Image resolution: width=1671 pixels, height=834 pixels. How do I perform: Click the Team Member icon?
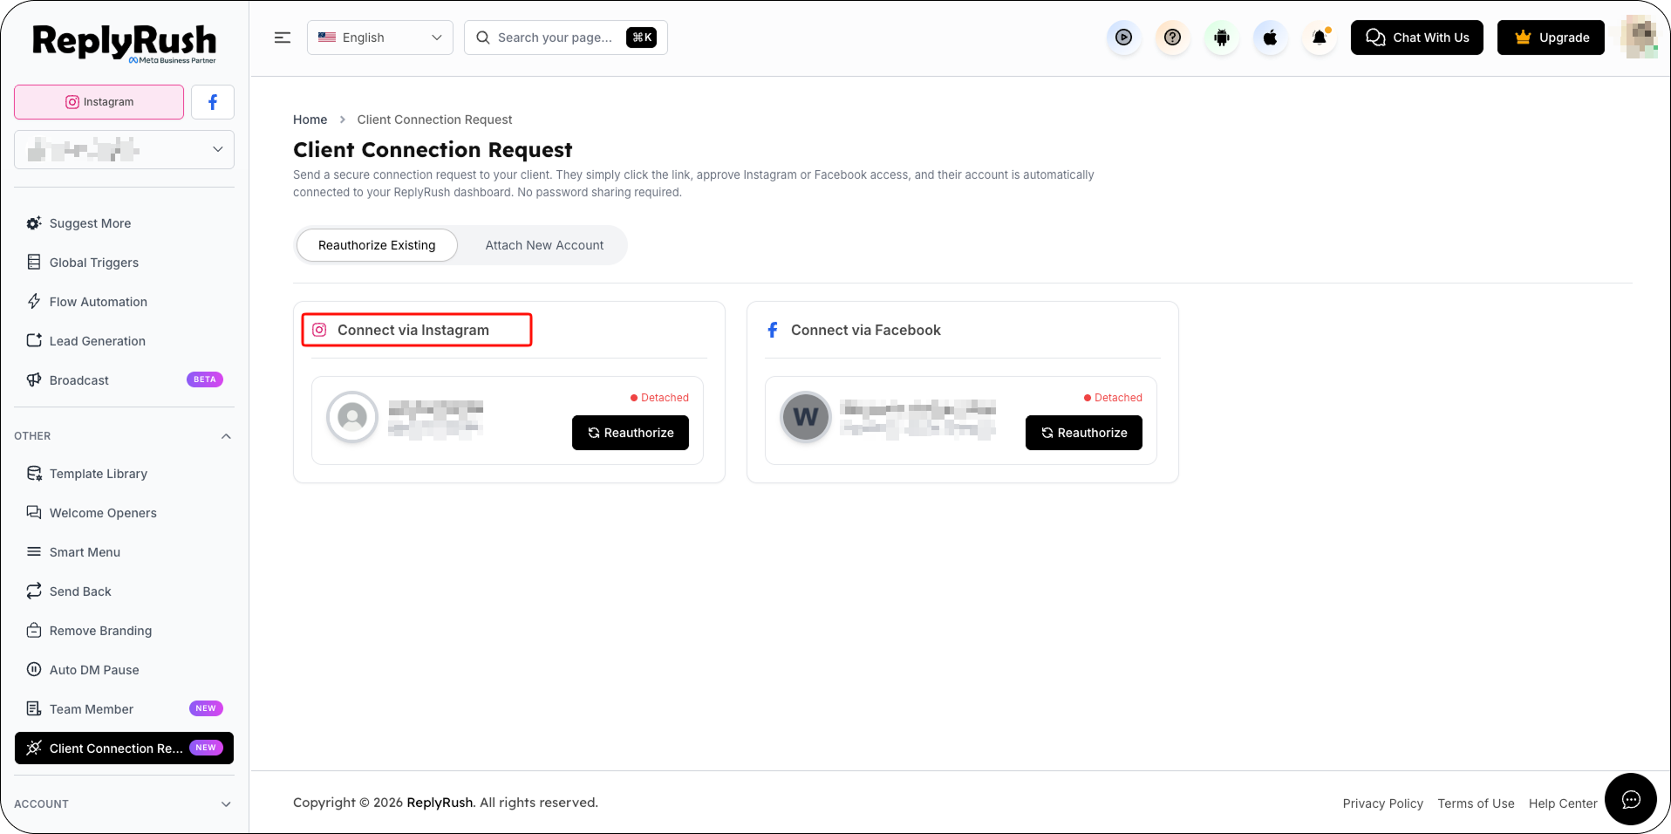click(34, 709)
